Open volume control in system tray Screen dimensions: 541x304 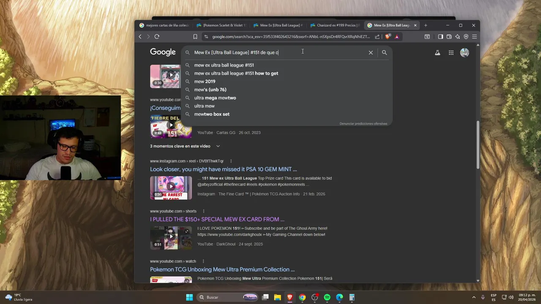511,297
